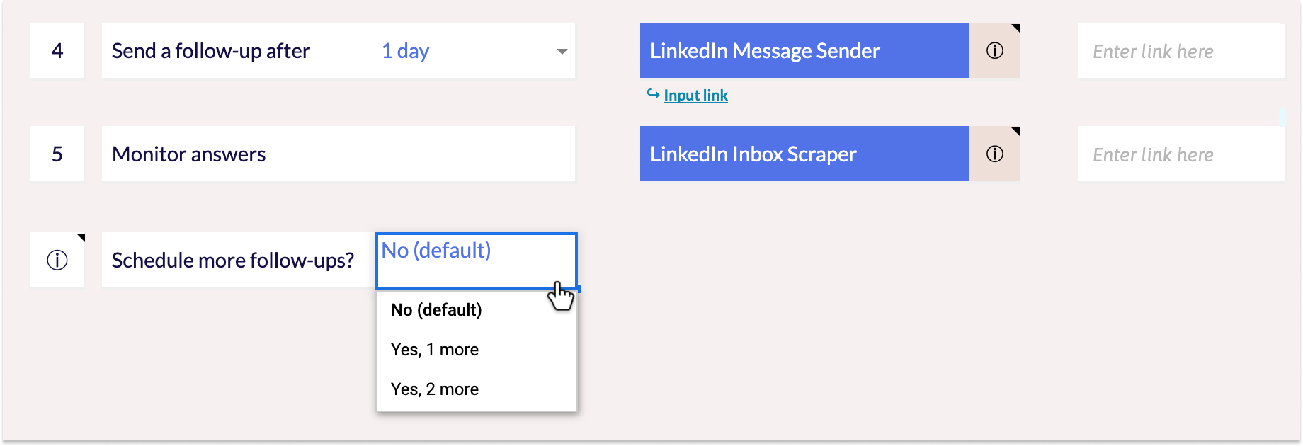Select the Monitor answers step label
The width and height of the screenshot is (1303, 446).
(x=188, y=154)
